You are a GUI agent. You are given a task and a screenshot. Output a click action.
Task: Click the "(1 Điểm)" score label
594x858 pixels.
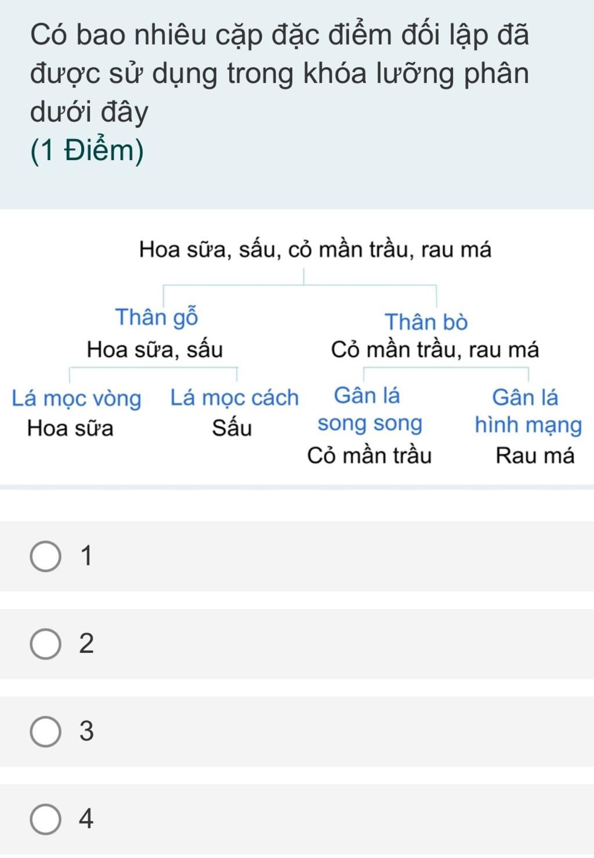[x=87, y=151]
